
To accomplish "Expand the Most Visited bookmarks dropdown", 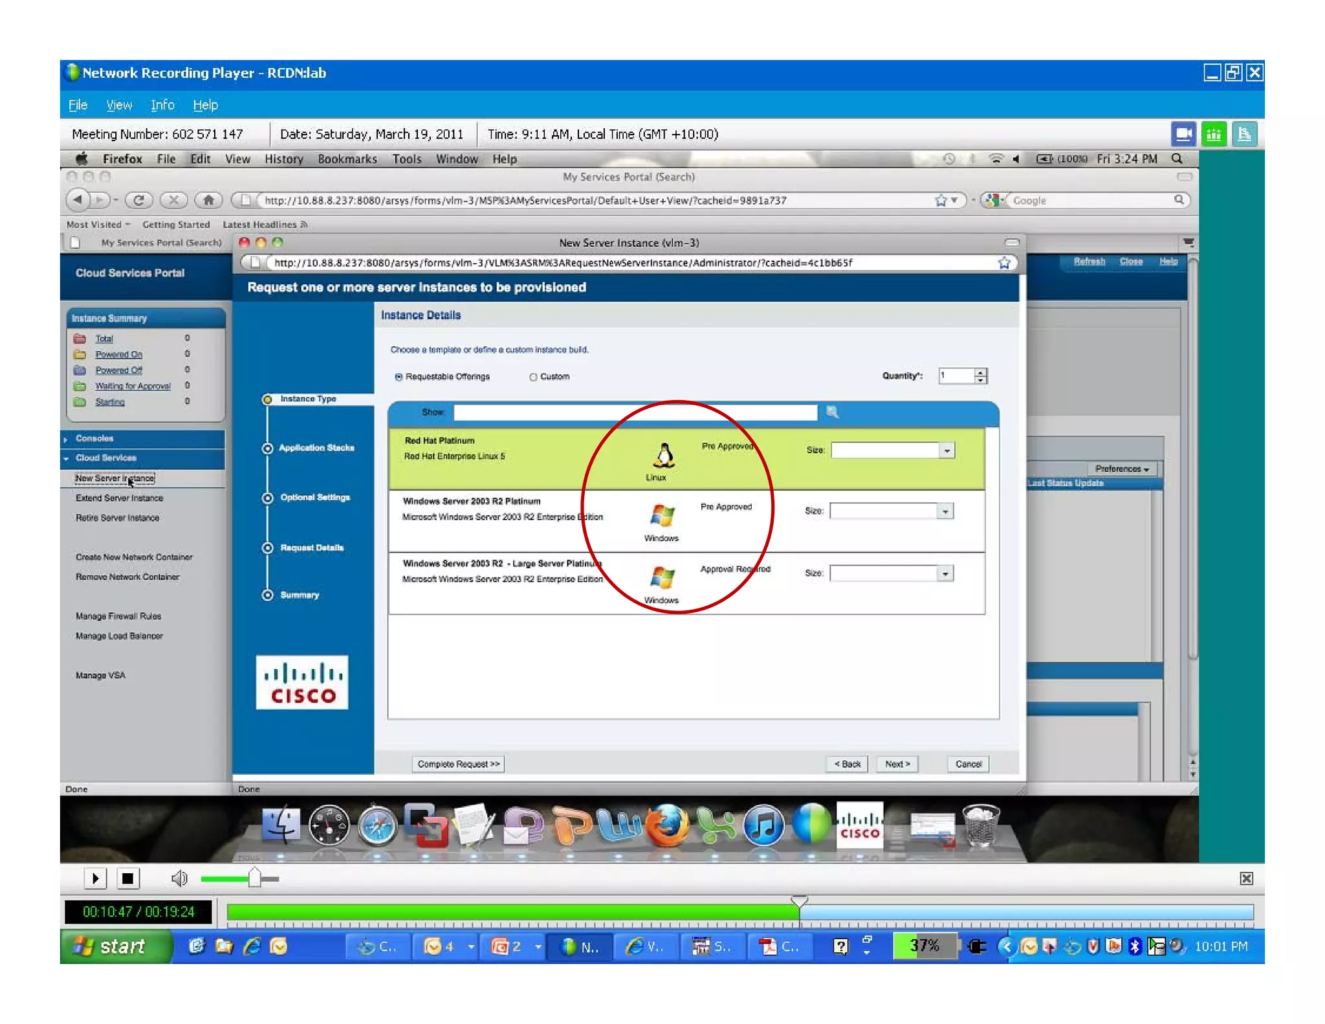I will click(x=98, y=225).
